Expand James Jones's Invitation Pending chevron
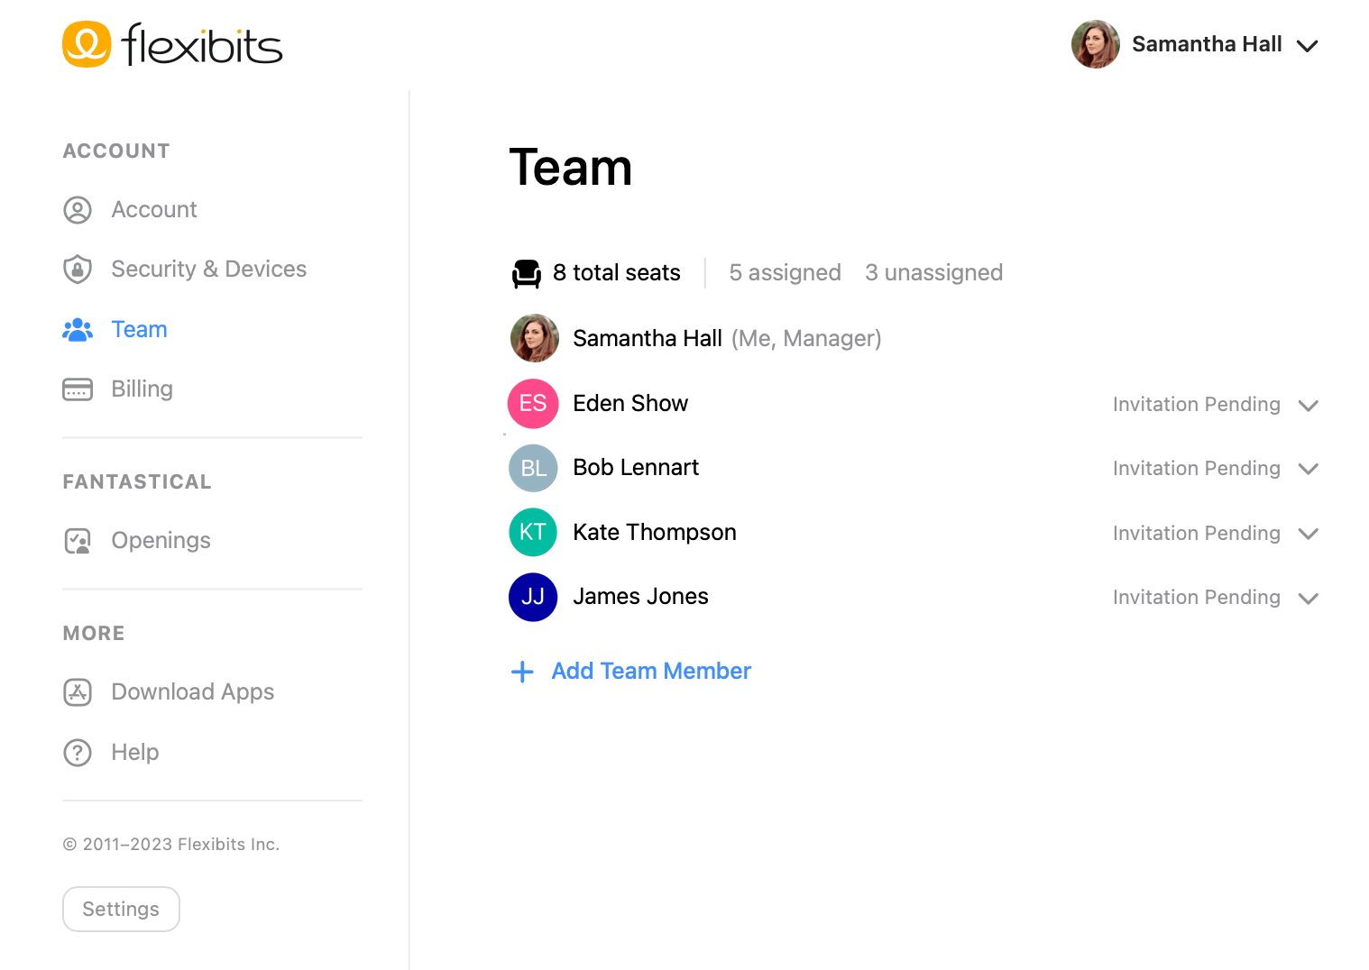The width and height of the screenshot is (1369, 970). point(1309,599)
